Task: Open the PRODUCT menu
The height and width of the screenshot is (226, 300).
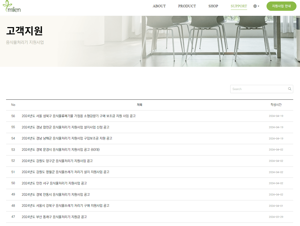Action: 187,6
